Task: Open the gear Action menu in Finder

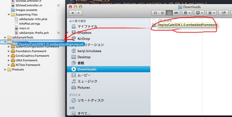Action: pos(187,13)
